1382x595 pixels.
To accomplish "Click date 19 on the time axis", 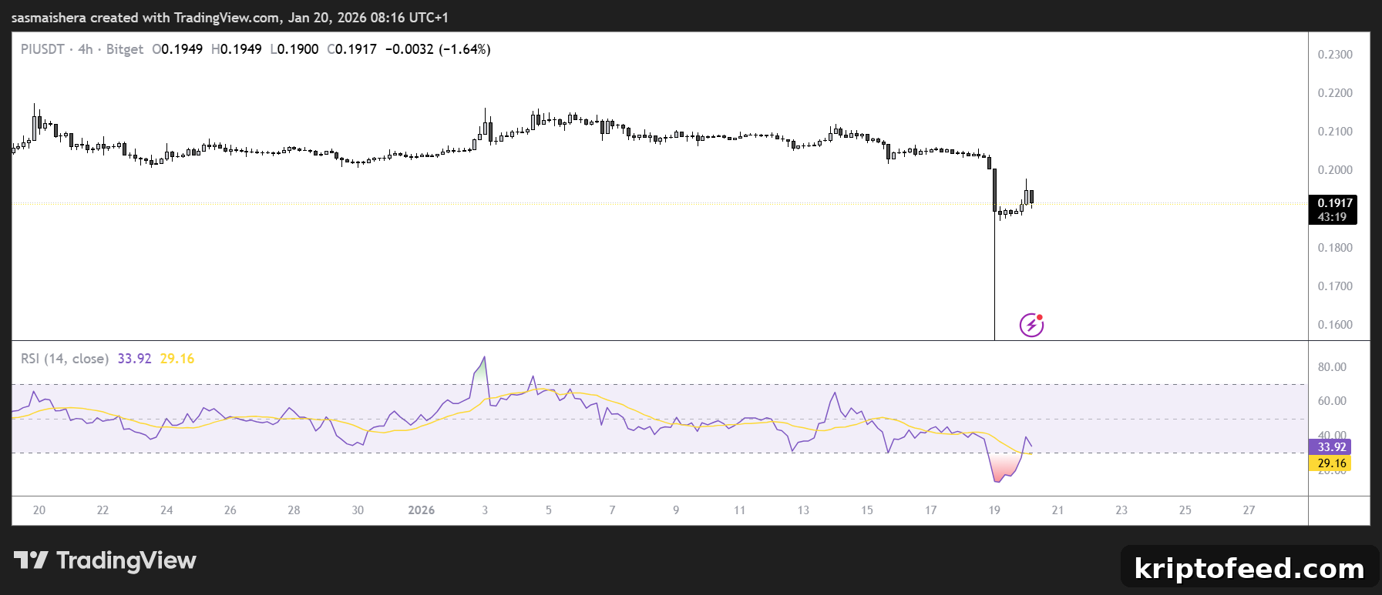I will [994, 510].
